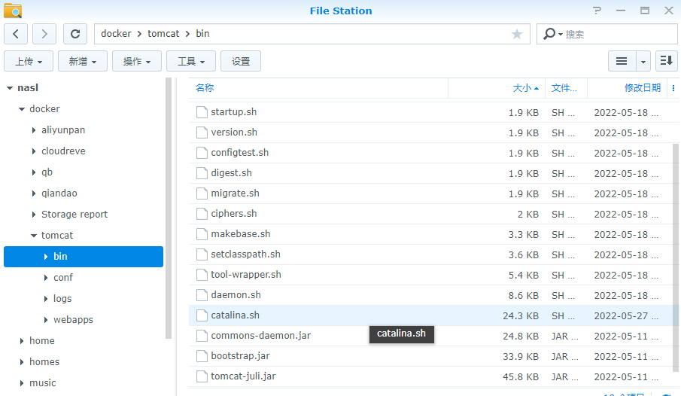Click the tomcat breadcrumb in path
Screen dimensions: 681x396
(x=163, y=34)
